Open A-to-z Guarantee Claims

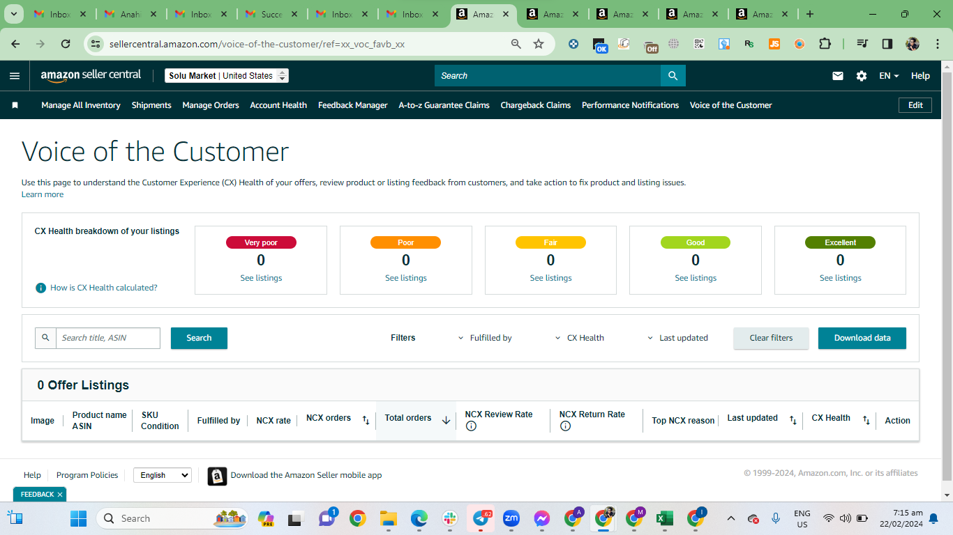pyautogui.click(x=444, y=105)
